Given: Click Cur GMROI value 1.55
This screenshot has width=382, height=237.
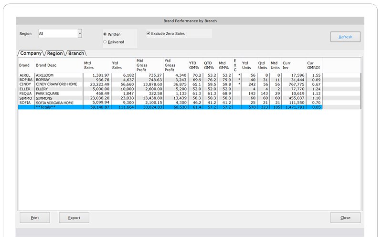Looking at the screenshot, I should pos(316,75).
